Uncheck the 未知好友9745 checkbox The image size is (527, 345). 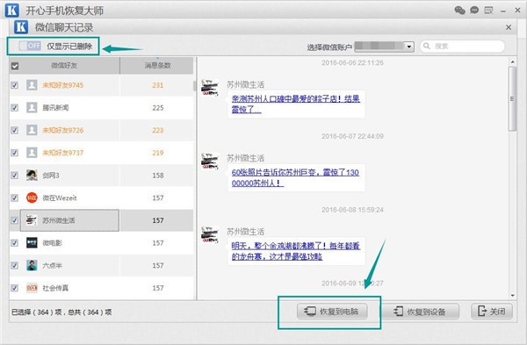(14, 85)
